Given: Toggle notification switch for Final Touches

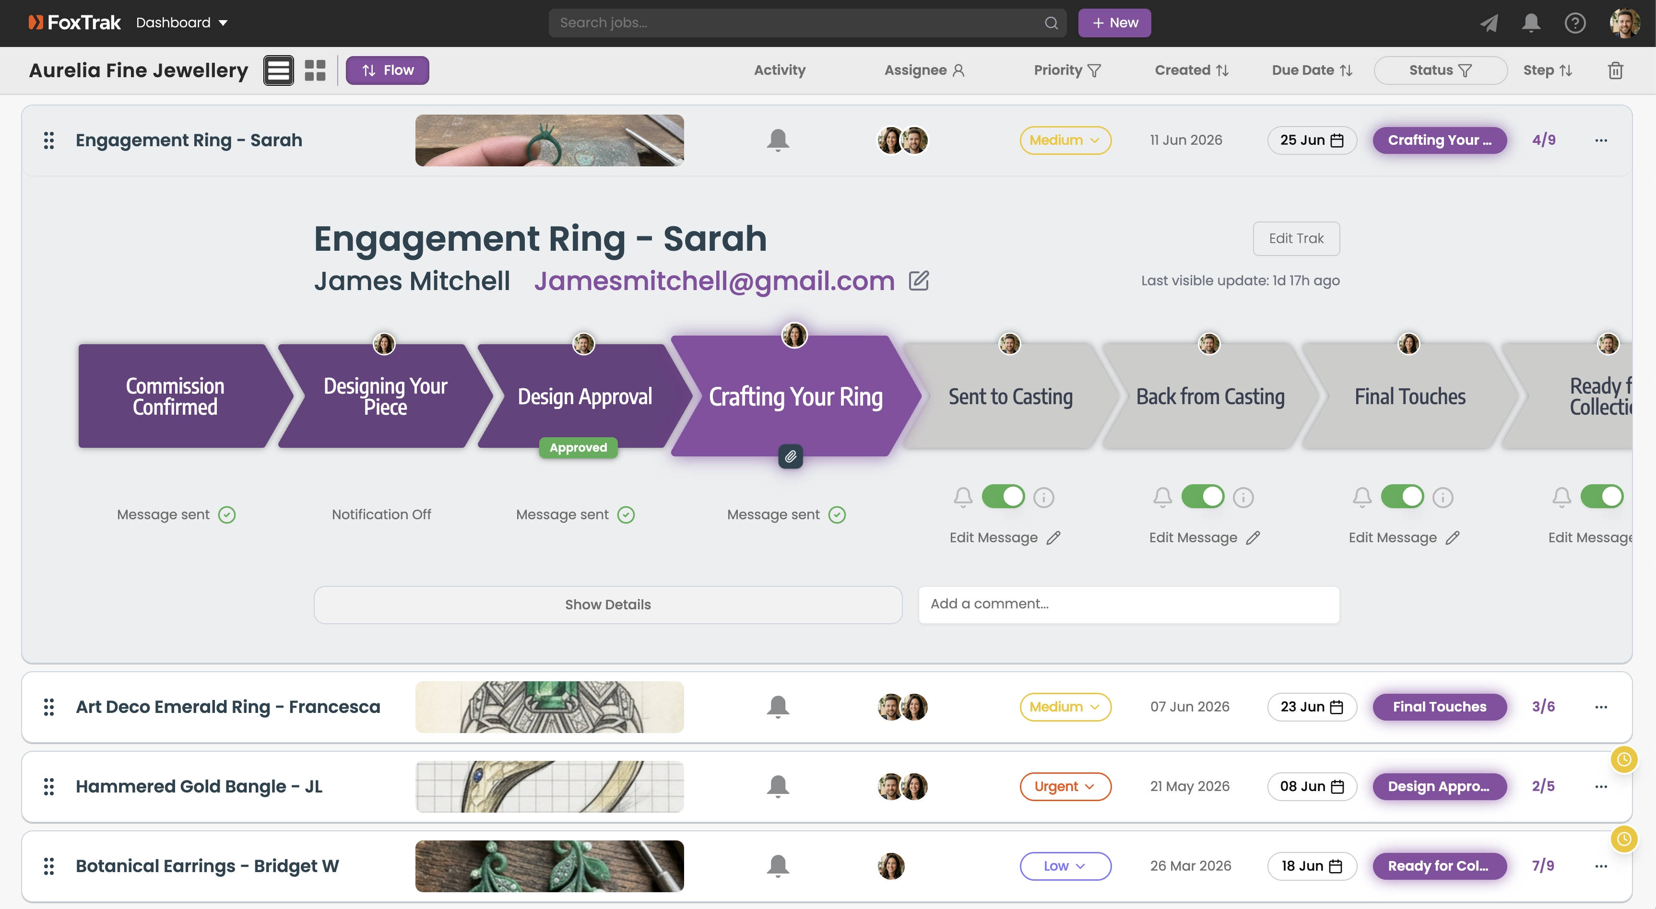Looking at the screenshot, I should tap(1403, 496).
